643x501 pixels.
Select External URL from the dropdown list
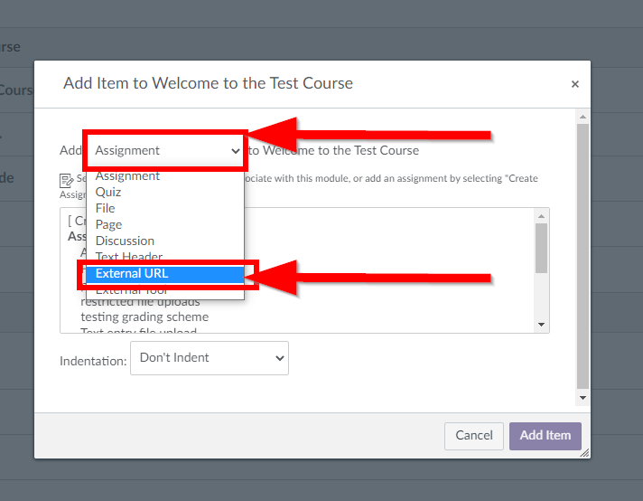132,274
